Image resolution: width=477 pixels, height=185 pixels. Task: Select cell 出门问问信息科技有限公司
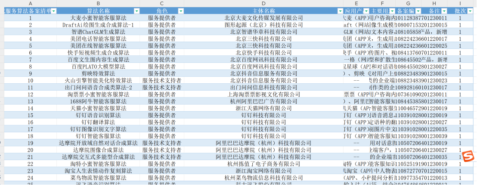coord(263,88)
